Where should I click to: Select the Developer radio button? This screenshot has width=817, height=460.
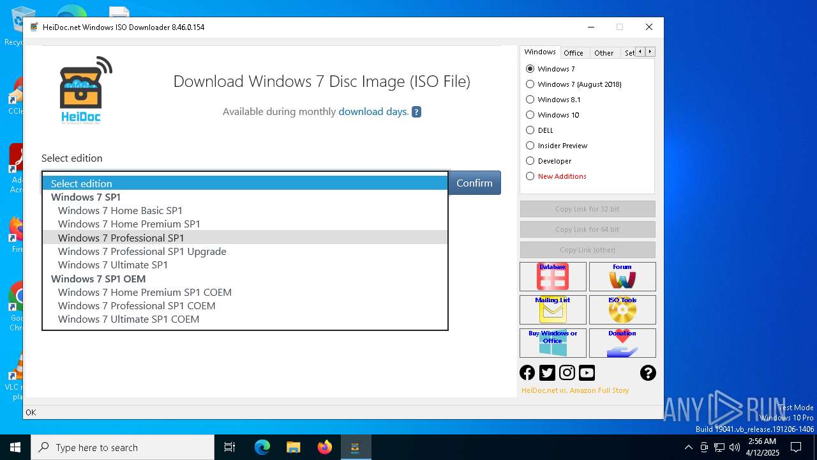(530, 161)
